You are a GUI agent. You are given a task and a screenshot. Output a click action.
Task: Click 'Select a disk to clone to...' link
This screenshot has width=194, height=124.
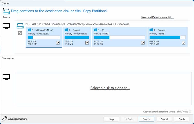(x=110, y=88)
